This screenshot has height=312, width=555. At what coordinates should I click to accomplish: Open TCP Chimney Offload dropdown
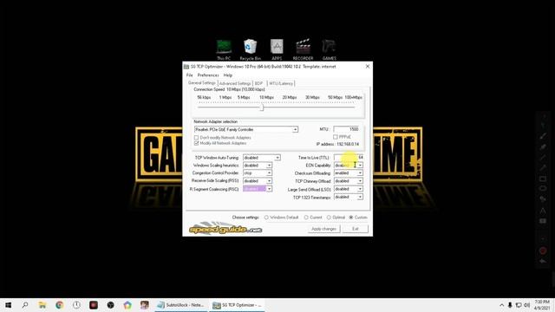[360, 181]
